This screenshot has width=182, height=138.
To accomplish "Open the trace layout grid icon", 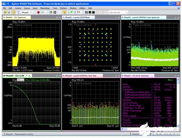I will [x=55, y=12].
